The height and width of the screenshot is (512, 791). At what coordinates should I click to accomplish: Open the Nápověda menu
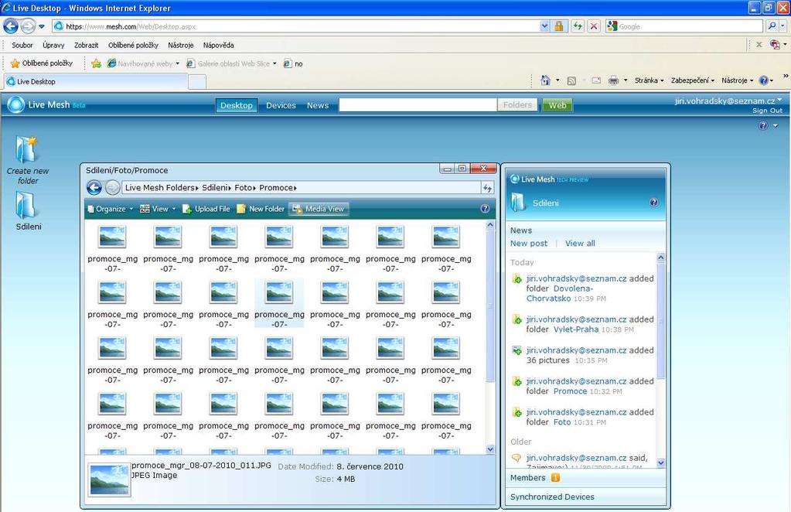click(218, 45)
